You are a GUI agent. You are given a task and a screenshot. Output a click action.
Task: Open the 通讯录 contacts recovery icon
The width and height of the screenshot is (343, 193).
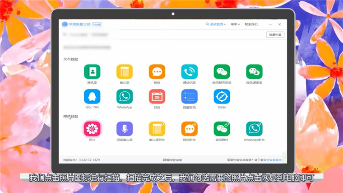[x=92, y=71]
